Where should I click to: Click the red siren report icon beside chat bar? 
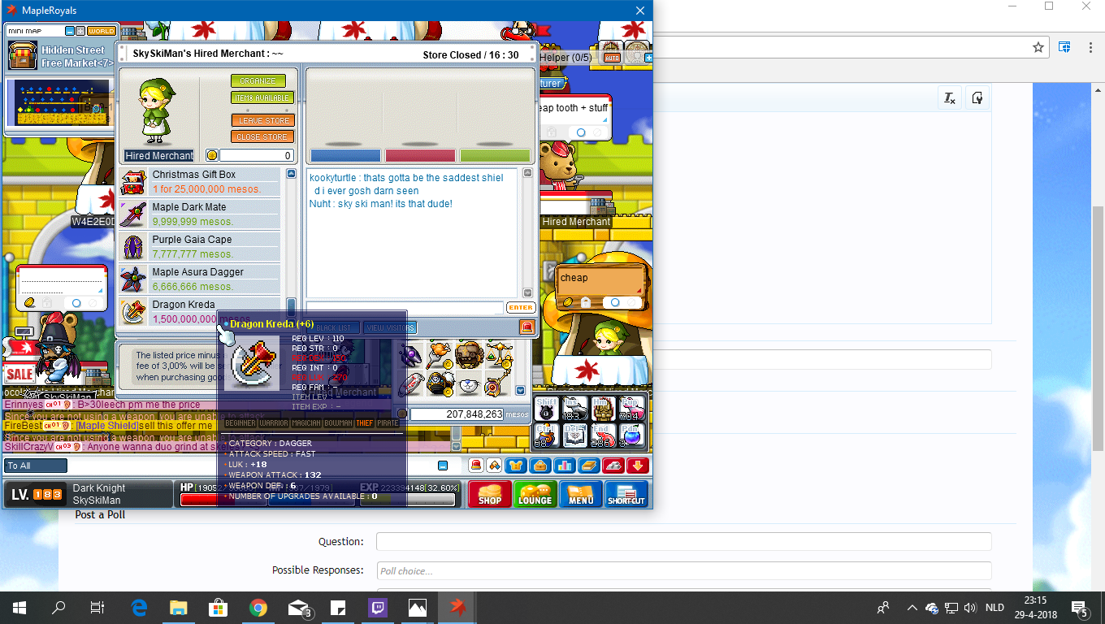476,466
